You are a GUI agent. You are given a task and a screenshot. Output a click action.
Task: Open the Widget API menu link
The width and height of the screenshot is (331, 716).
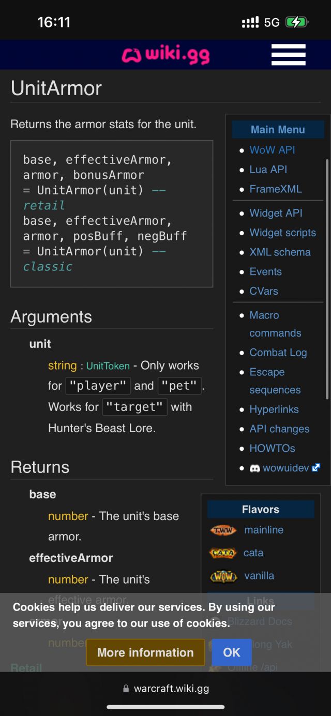click(x=276, y=213)
